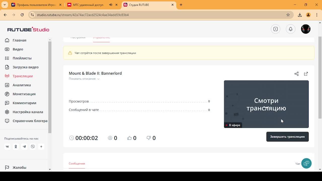Screen dimensions: 322x181
Task: Open notifications bell
Action: point(291,29)
